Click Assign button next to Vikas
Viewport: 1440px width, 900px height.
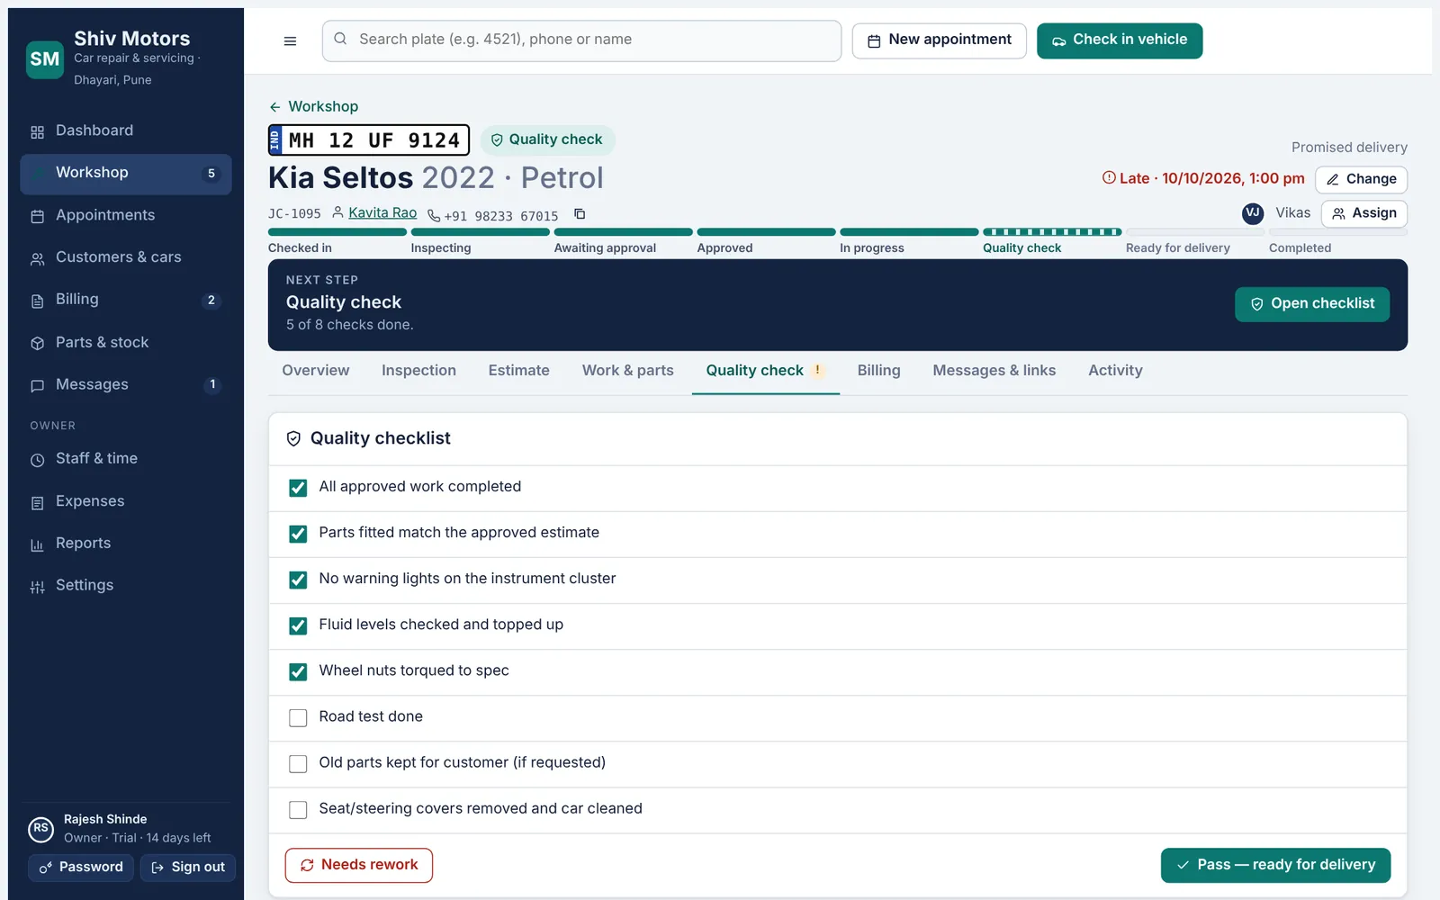tap(1363, 213)
